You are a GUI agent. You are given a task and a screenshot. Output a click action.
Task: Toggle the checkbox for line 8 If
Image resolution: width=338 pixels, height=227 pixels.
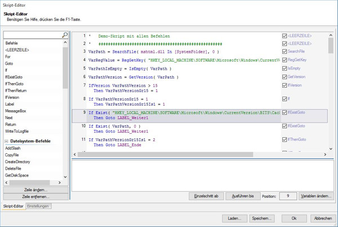pos(284,99)
